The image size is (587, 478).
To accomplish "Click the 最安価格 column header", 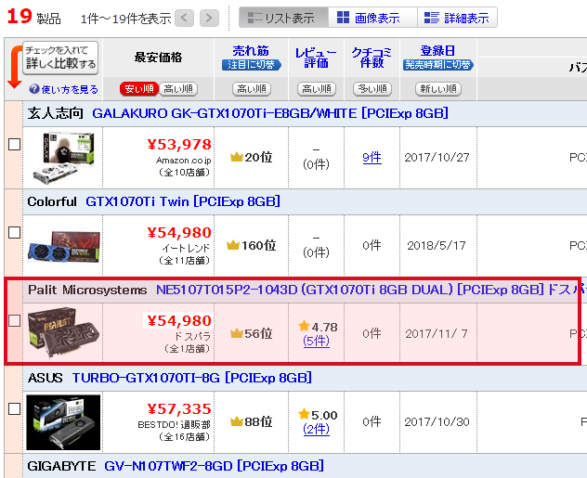I will pos(158,58).
